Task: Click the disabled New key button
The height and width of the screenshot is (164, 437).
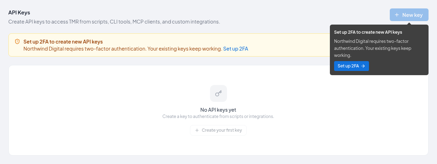Action: (x=409, y=15)
